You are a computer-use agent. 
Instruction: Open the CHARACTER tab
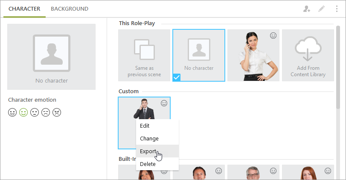pos(24,9)
